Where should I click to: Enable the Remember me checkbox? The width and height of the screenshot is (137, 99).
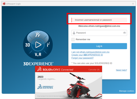point(73,40)
